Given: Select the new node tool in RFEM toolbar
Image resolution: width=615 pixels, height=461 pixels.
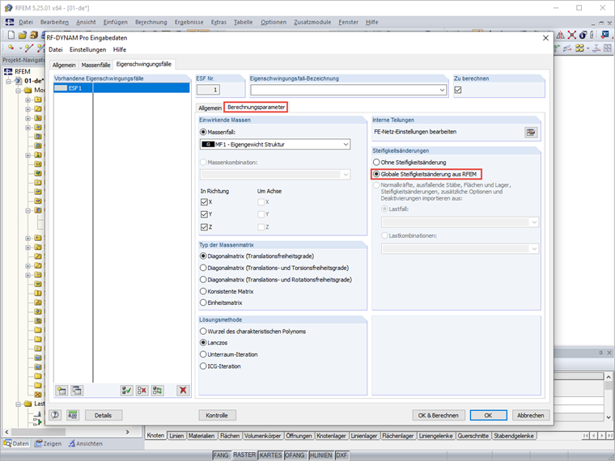Looking at the screenshot, I should (x=11, y=48).
